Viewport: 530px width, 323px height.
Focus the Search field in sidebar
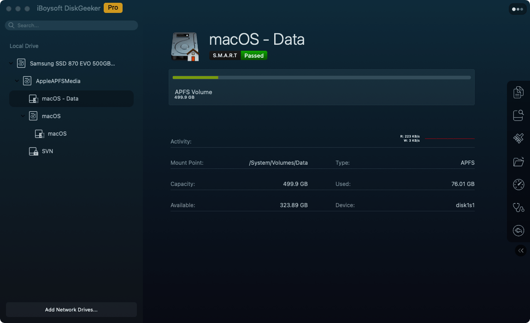click(74, 25)
